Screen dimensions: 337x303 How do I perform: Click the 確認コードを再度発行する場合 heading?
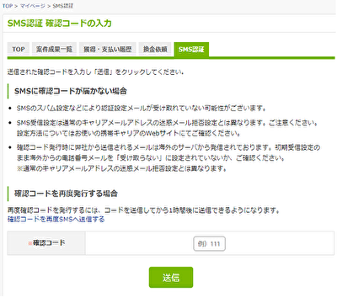click(66, 194)
